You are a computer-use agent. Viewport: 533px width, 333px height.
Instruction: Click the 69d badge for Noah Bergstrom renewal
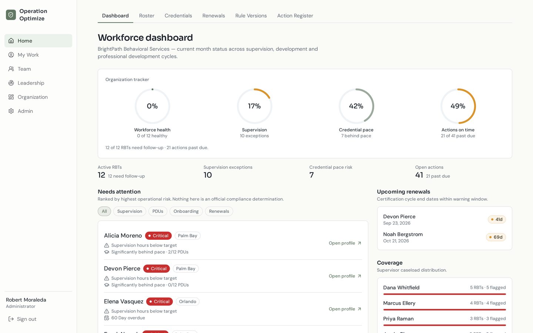tap(496, 237)
